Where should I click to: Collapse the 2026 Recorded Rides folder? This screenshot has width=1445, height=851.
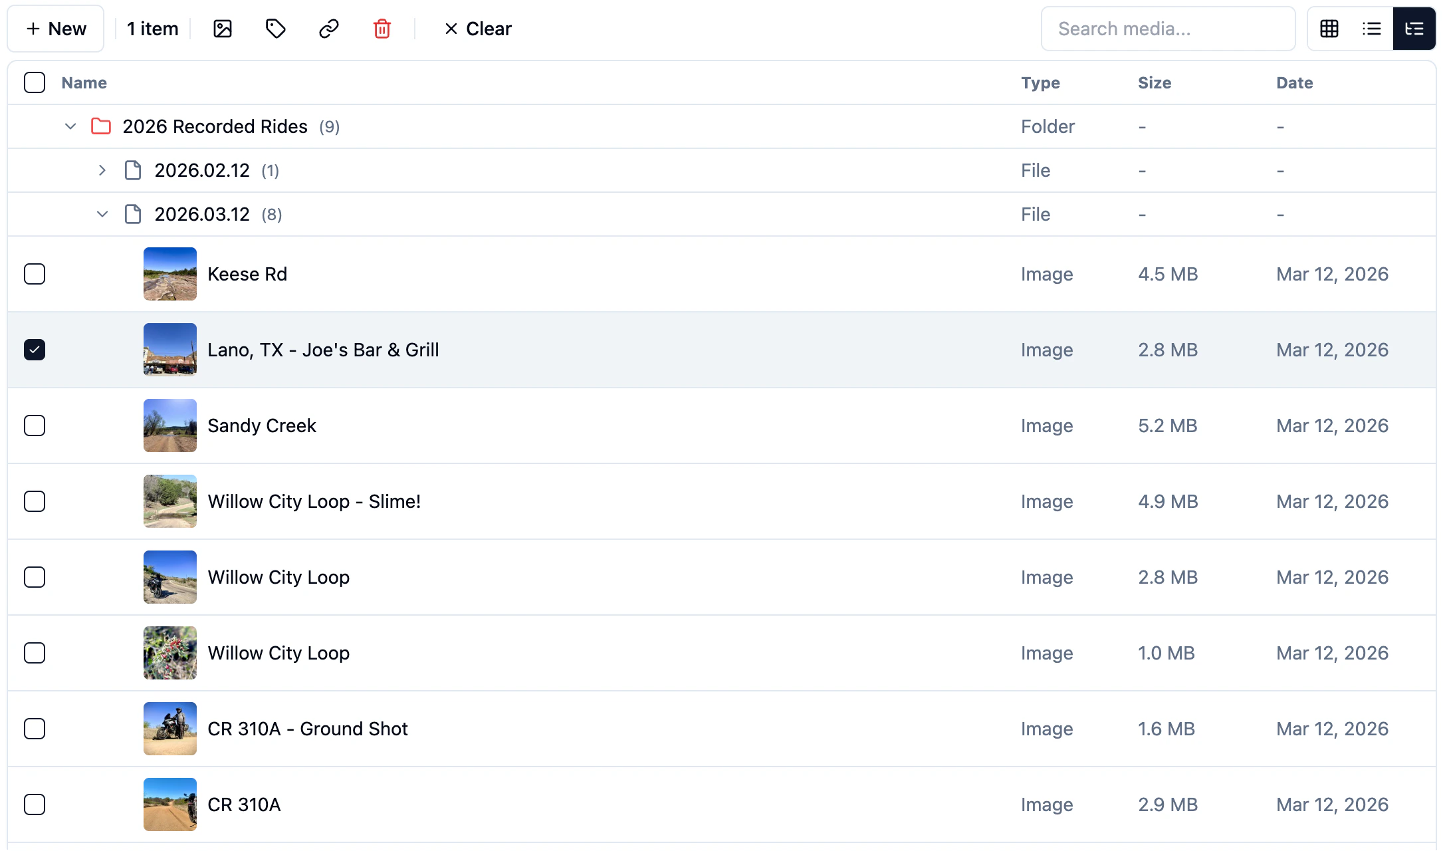(70, 126)
